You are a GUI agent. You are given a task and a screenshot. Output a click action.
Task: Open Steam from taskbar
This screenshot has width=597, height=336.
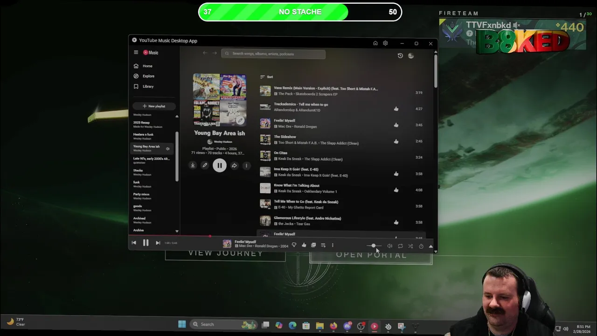click(388, 326)
